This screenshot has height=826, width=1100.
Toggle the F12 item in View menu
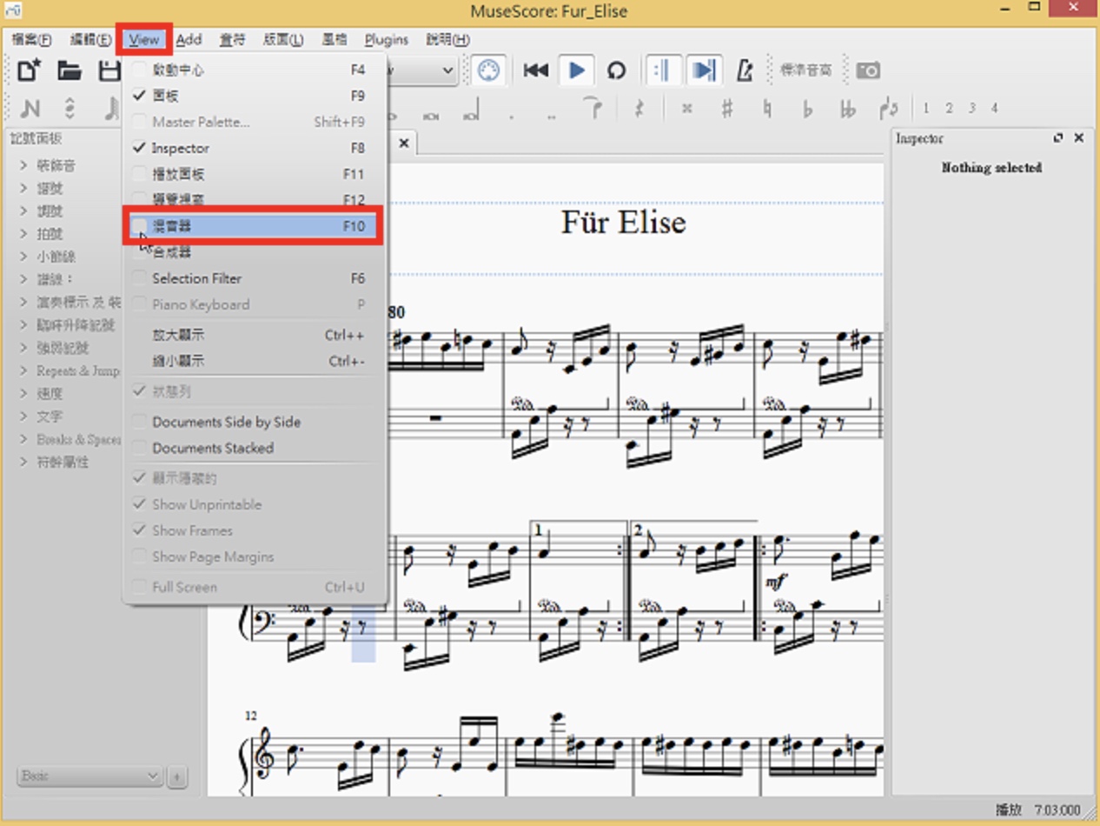click(254, 200)
